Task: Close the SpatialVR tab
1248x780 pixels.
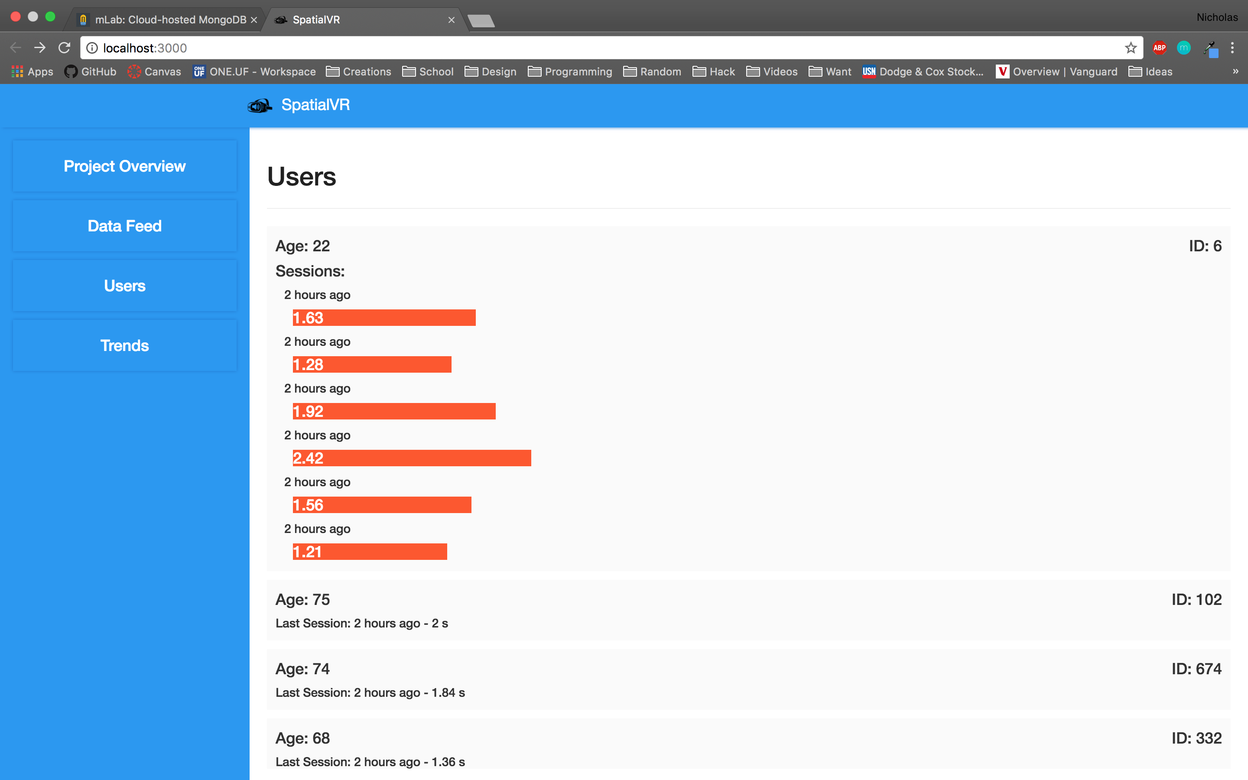Action: click(x=451, y=19)
